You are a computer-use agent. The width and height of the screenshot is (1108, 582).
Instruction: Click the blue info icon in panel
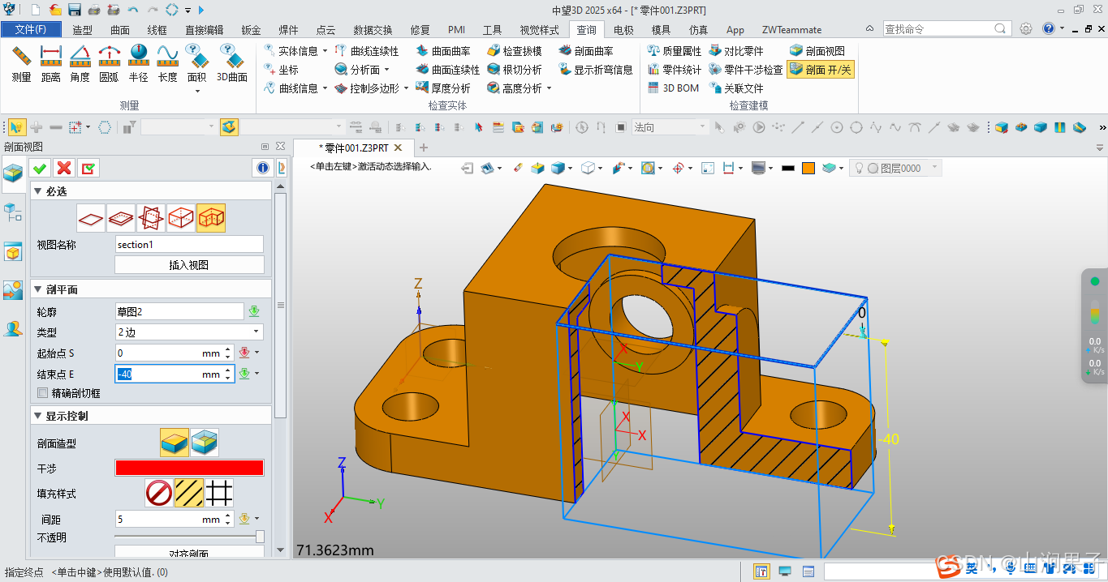pyautogui.click(x=262, y=168)
